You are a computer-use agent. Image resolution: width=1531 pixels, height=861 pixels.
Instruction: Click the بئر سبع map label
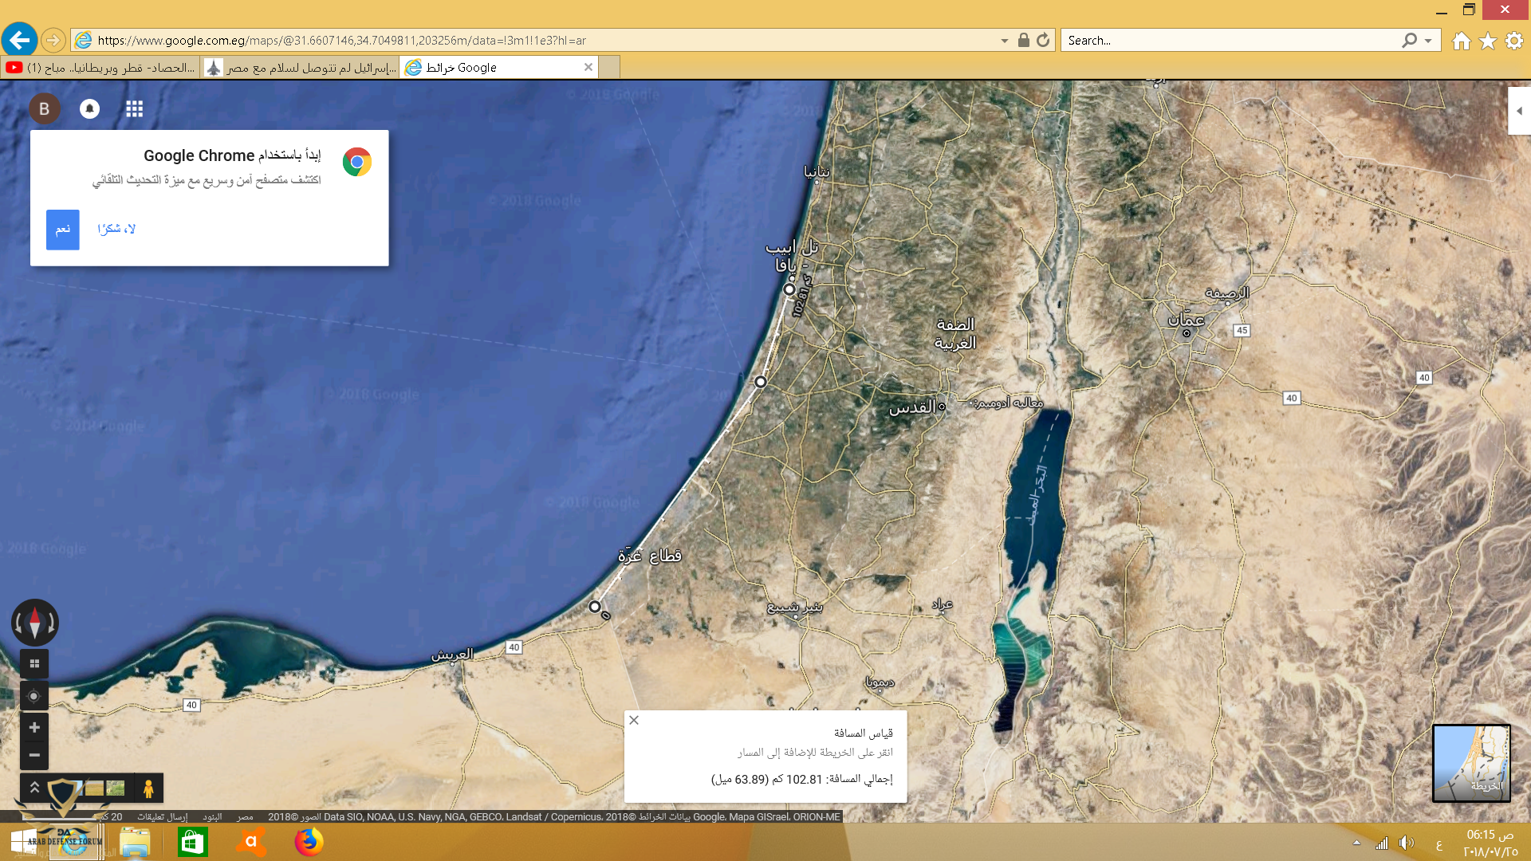click(794, 607)
